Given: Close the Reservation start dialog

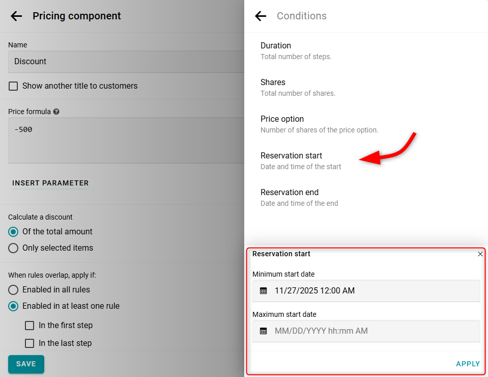Looking at the screenshot, I should point(480,254).
